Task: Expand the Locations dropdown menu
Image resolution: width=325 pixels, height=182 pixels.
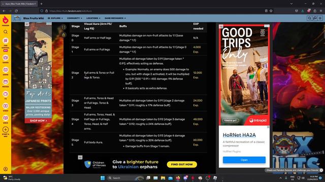Action: (93, 18)
